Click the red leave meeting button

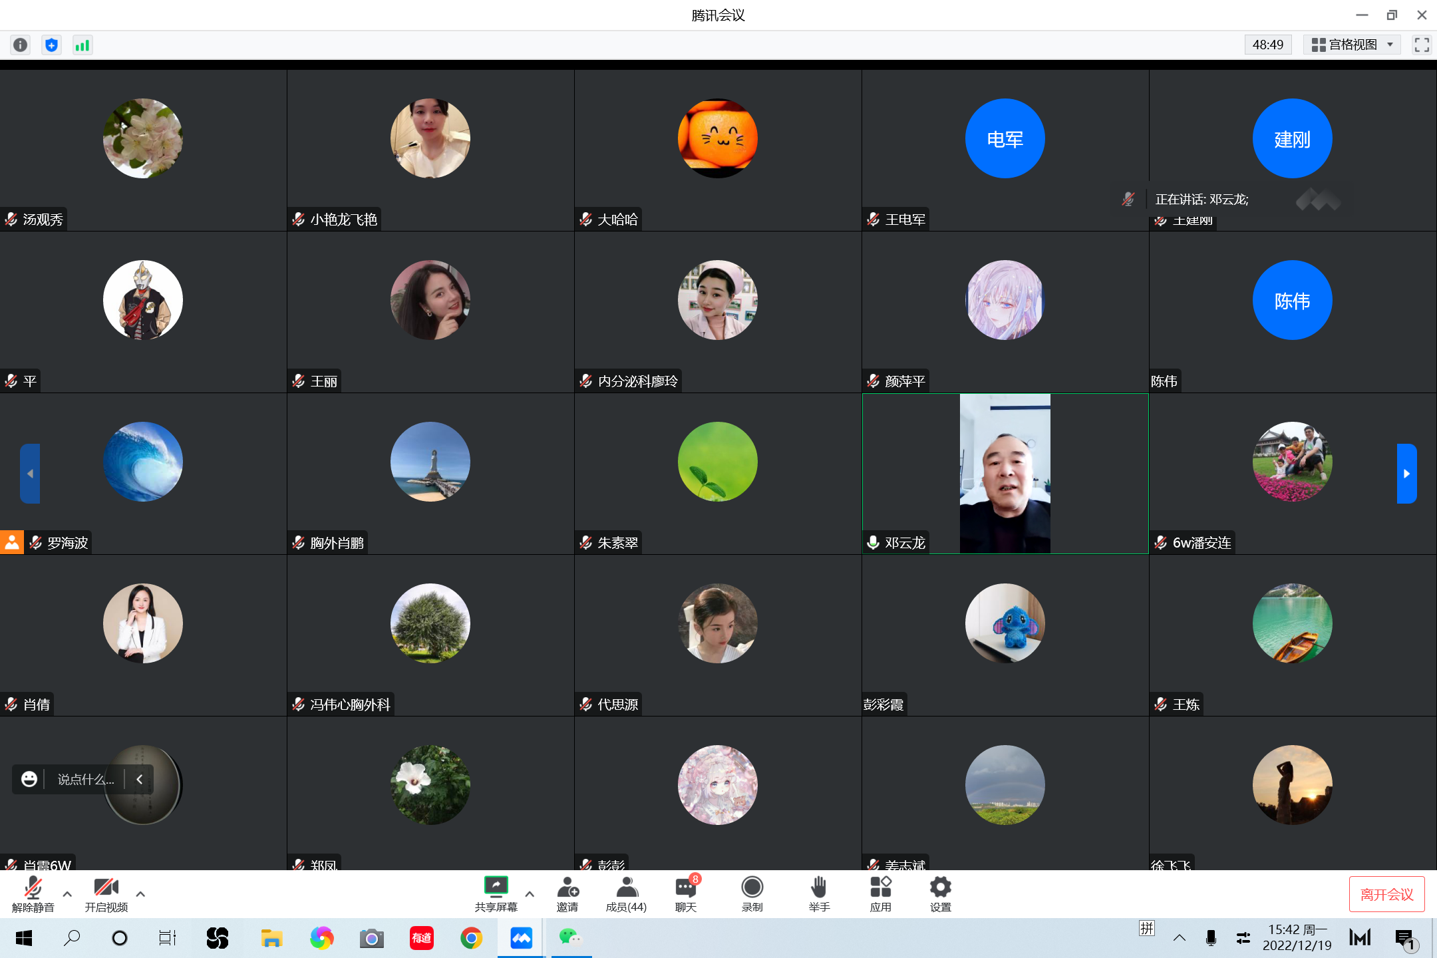(x=1386, y=894)
